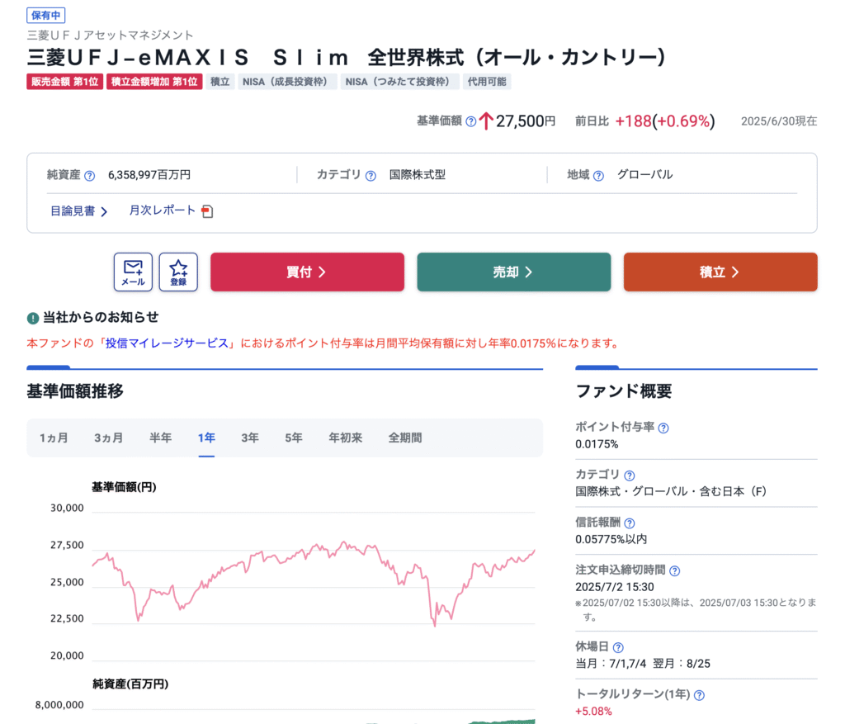Click the mail alert icon button

(133, 272)
